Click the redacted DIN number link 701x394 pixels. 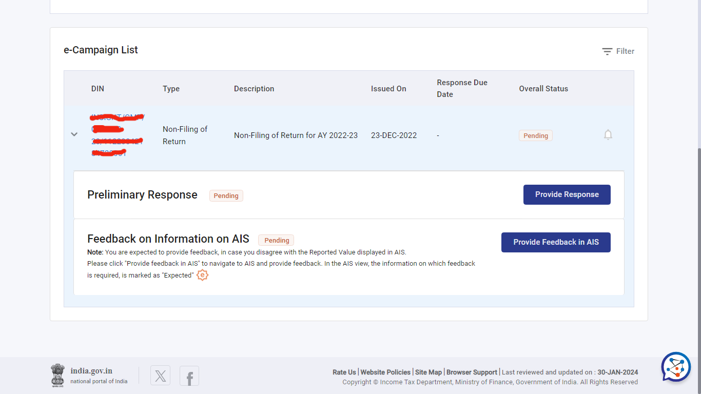pyautogui.click(x=117, y=135)
